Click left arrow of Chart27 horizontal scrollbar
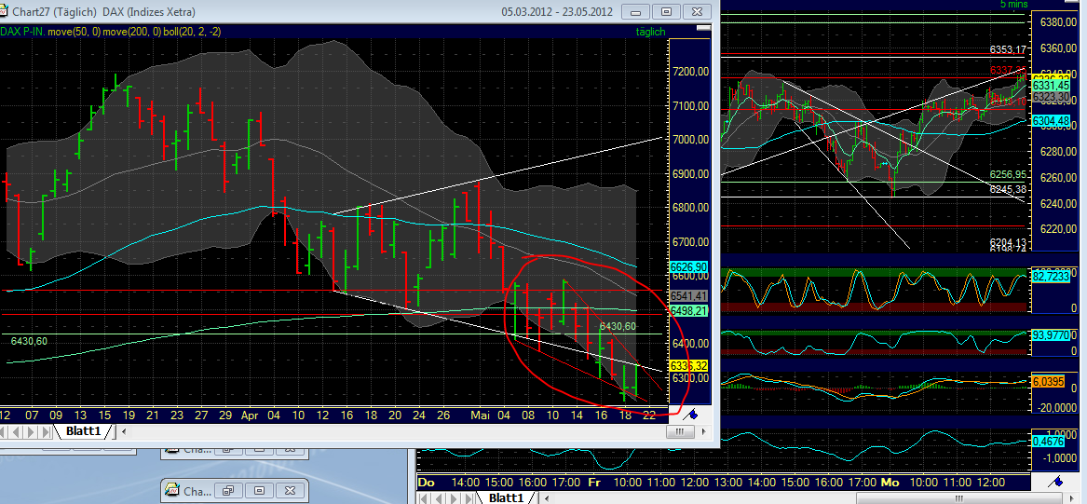 124,432
